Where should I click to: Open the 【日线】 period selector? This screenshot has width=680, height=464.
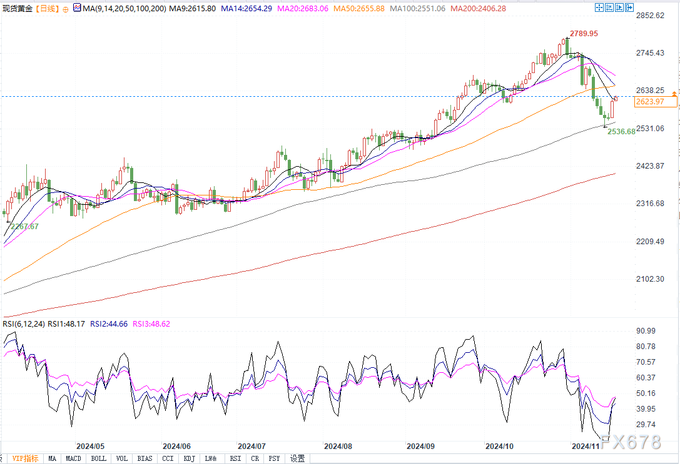coord(48,9)
